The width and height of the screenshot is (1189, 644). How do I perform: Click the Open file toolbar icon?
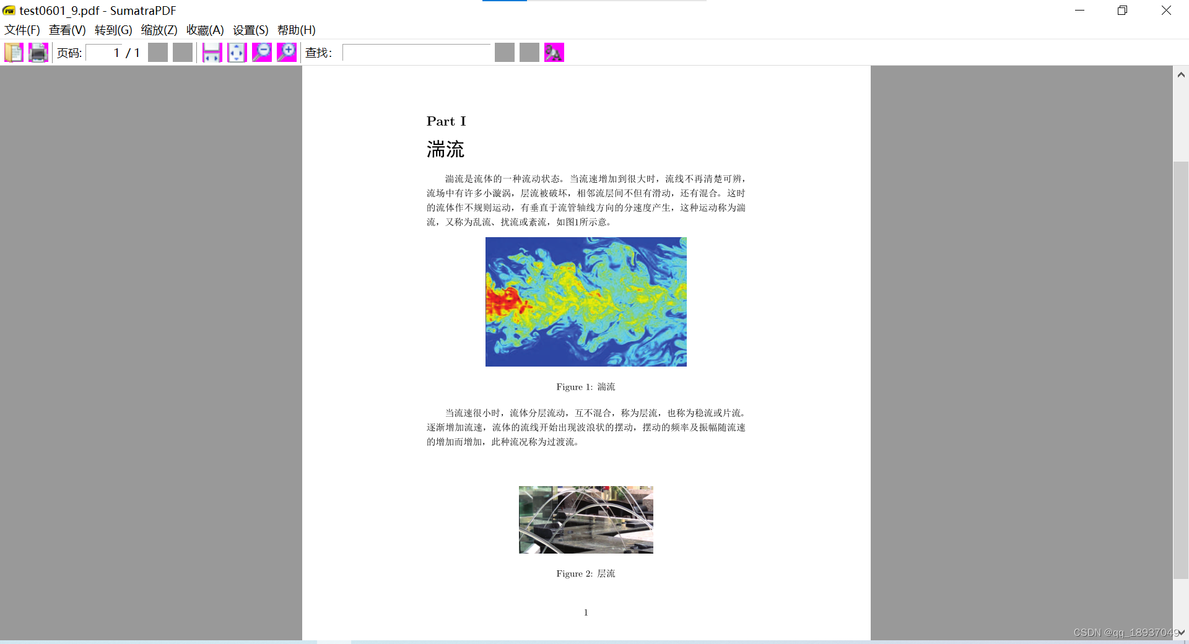coord(14,53)
